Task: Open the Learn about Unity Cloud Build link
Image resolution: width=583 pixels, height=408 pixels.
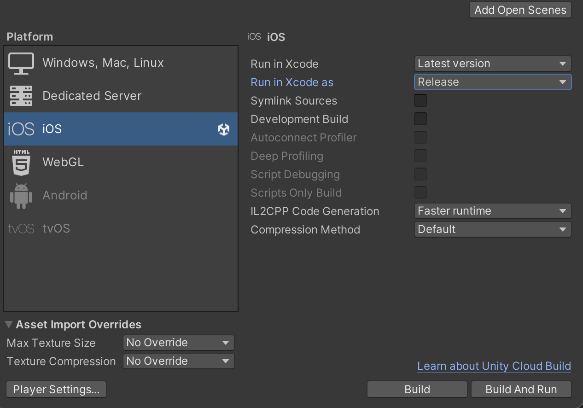Action: (x=494, y=366)
